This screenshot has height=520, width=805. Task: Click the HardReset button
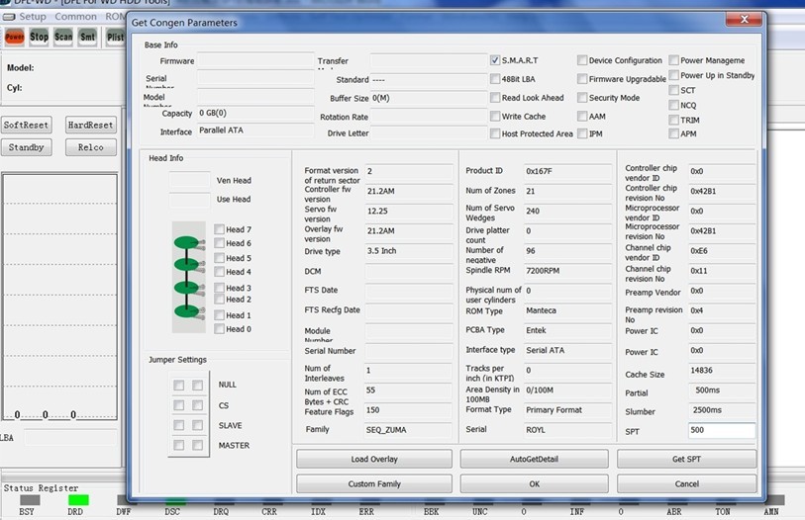coord(91,126)
